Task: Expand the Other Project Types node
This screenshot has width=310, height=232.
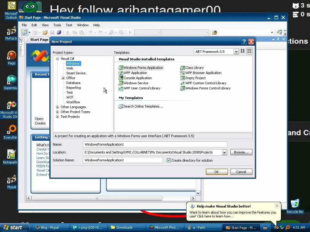Action: click(57, 112)
